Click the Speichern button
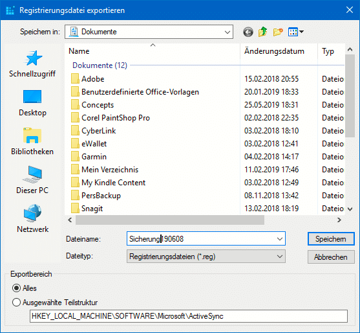Viewport: 360px width, 333px height. tap(331, 239)
